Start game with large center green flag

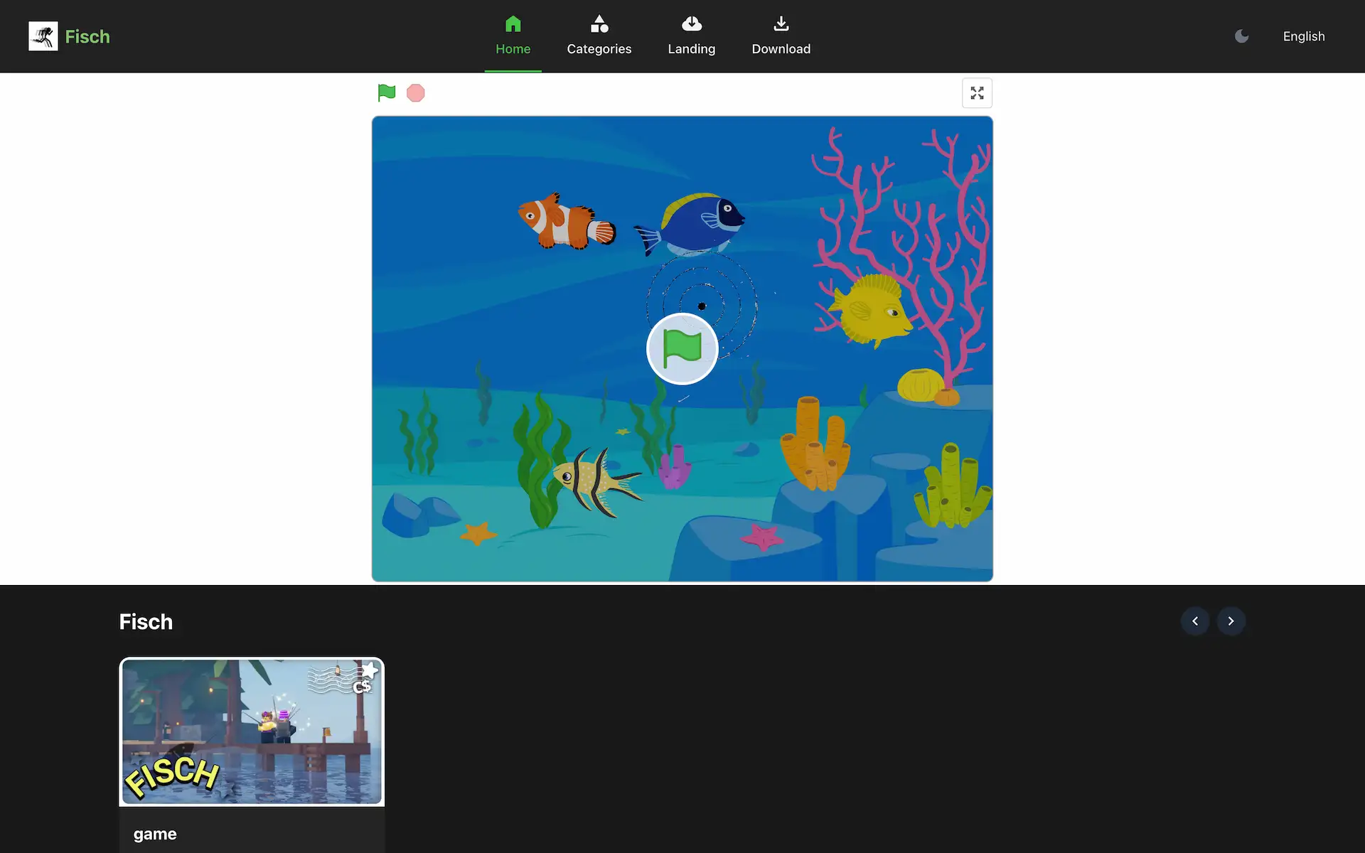[x=682, y=349]
